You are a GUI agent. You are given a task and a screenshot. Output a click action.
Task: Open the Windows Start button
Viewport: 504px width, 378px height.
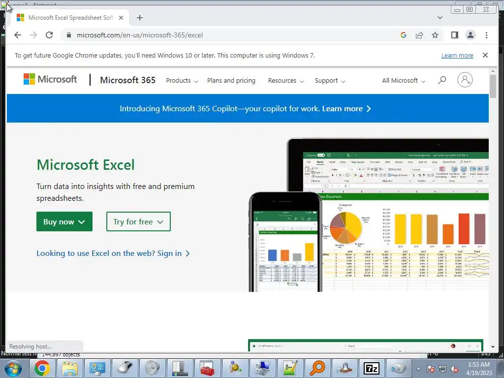click(13, 368)
